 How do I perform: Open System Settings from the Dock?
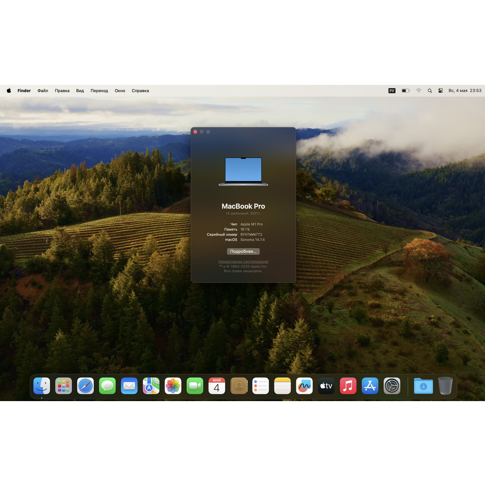tap(392, 386)
